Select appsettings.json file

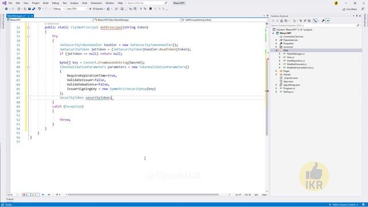[x=292, y=85]
